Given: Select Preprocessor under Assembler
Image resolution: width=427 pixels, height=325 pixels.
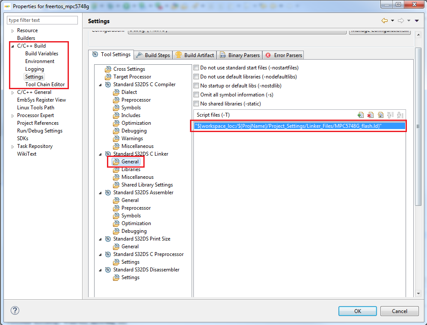Looking at the screenshot, I should [136, 208].
